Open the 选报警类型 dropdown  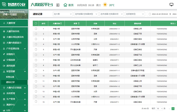135,14
